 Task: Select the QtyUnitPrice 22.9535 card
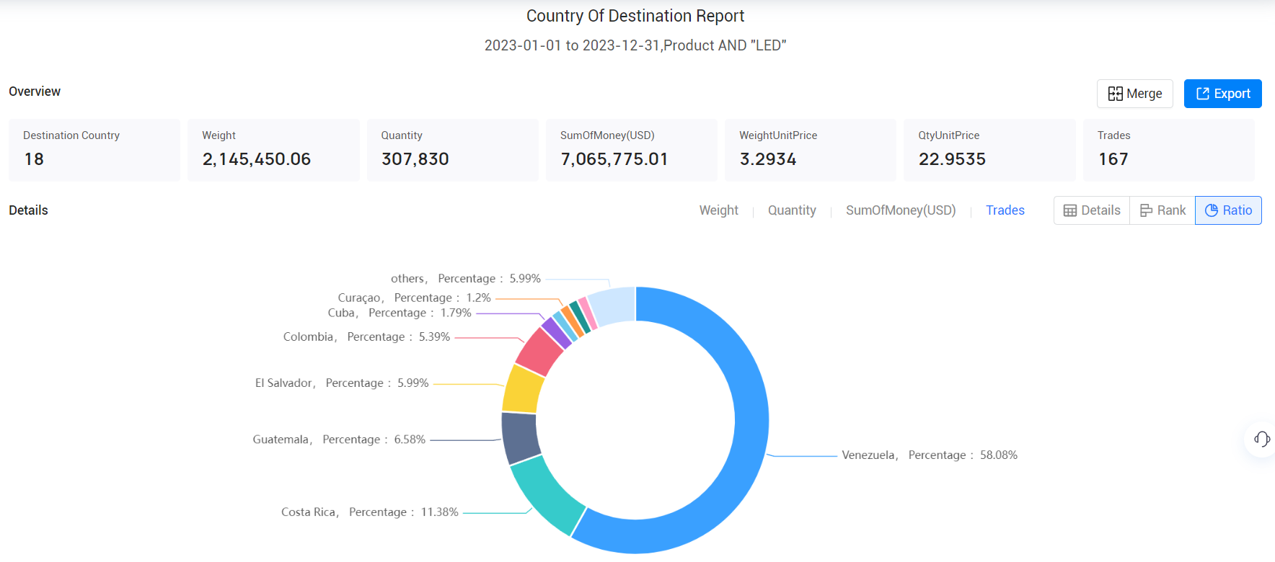click(x=989, y=150)
